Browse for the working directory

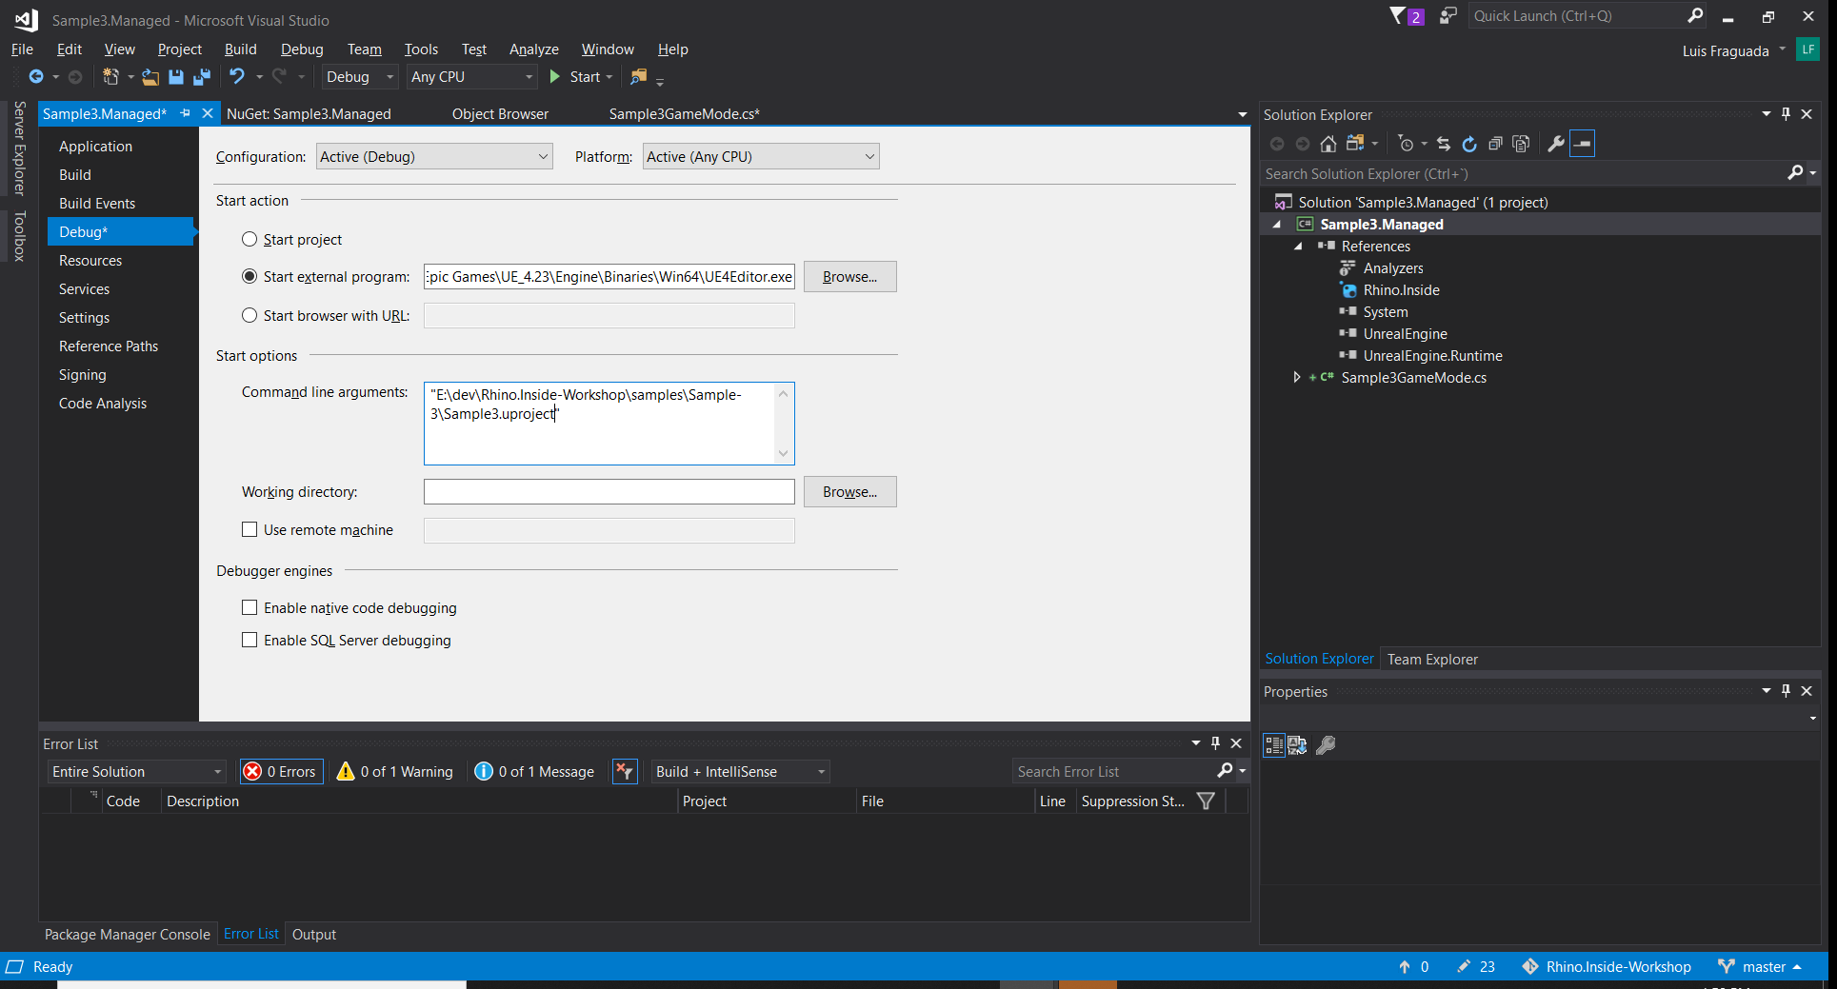(x=849, y=491)
